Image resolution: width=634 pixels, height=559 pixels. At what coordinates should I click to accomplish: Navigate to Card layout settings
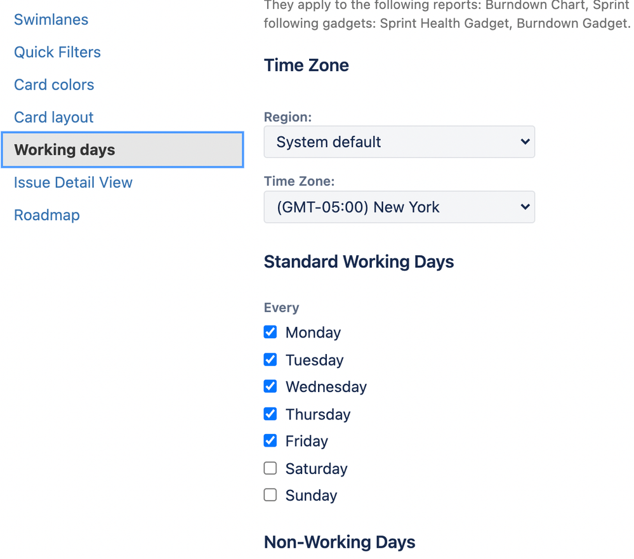click(53, 117)
